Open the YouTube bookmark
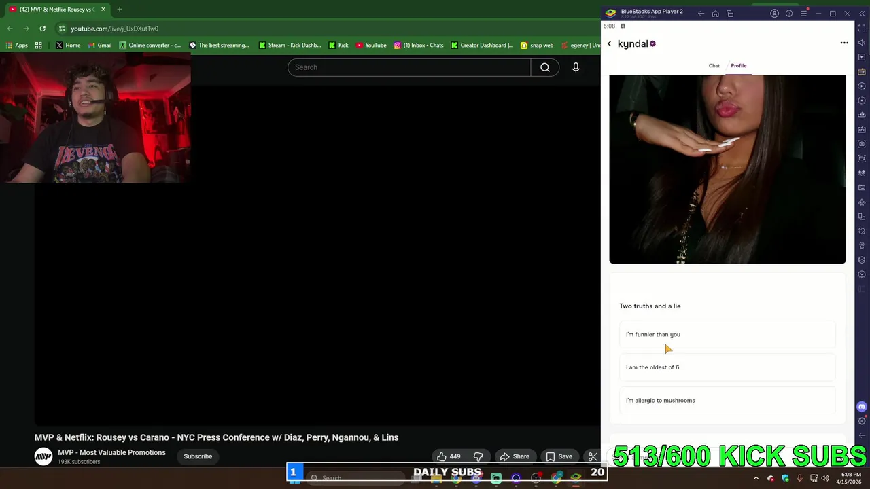The height and width of the screenshot is (489, 870). (371, 46)
